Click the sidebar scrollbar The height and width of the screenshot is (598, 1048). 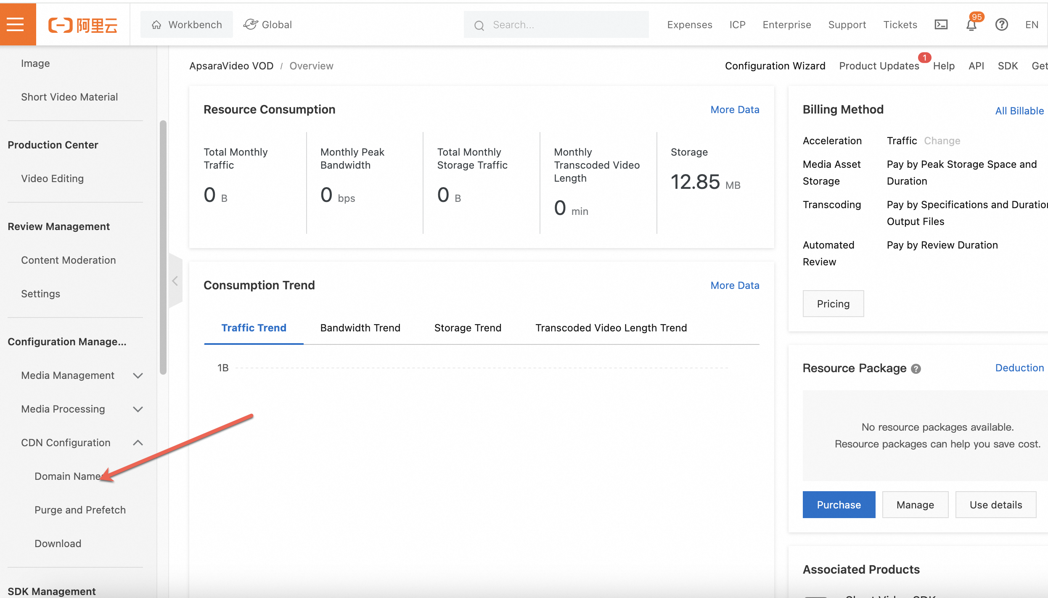(x=163, y=247)
